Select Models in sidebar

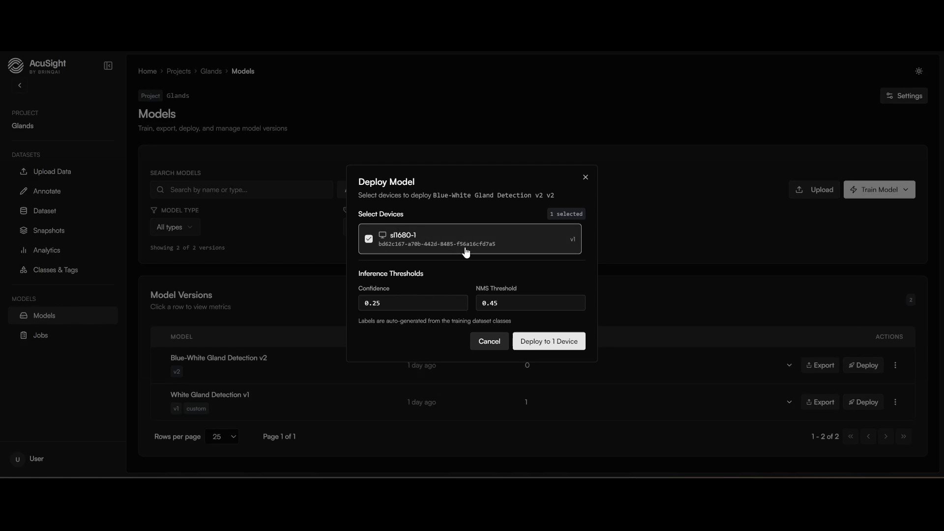point(63,316)
